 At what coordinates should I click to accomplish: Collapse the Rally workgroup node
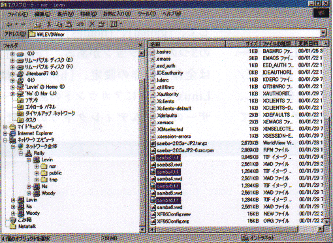coord(21,153)
